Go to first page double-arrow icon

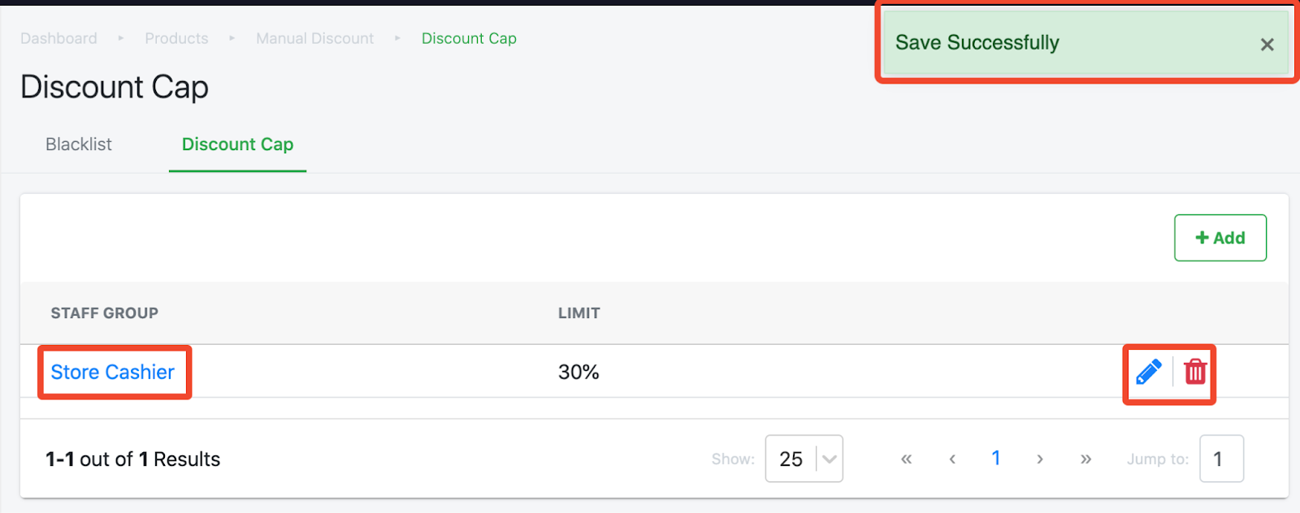click(907, 459)
